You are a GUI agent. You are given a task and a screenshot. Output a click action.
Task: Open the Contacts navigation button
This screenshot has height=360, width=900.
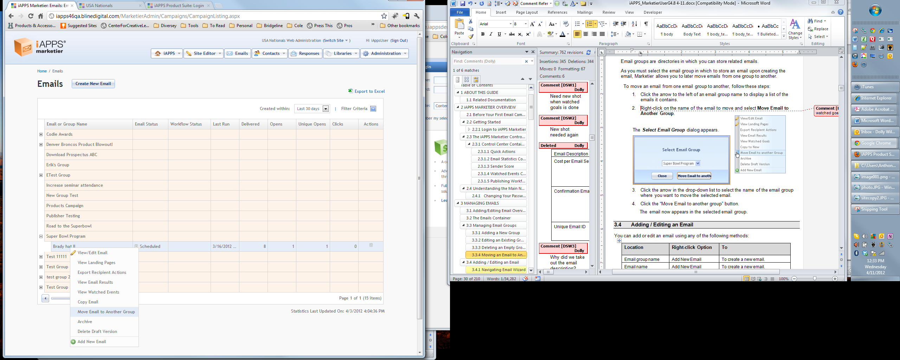pos(270,53)
